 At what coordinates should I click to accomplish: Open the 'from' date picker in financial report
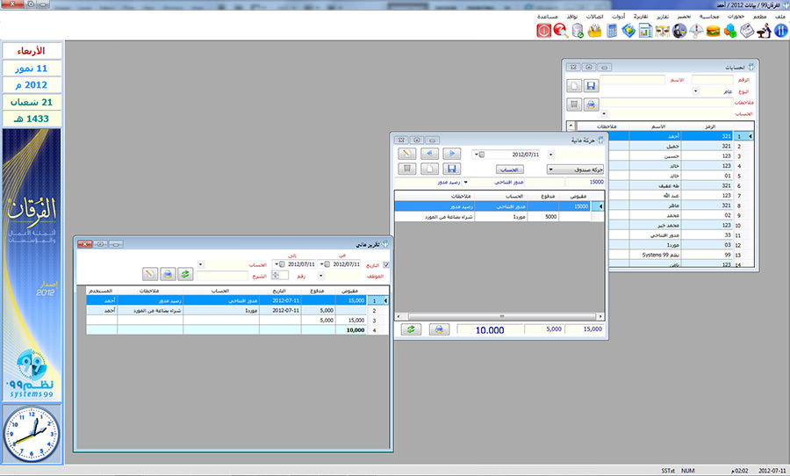(325, 264)
